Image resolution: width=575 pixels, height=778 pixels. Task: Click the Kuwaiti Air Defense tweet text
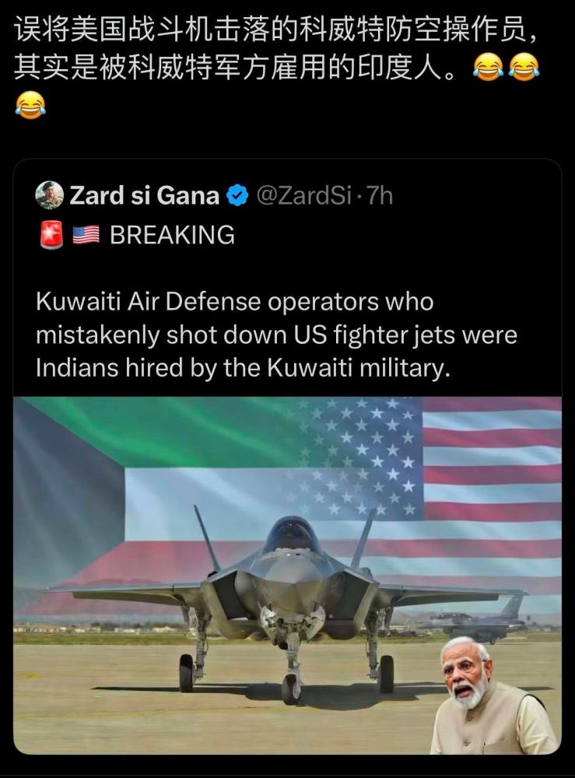coord(276,335)
